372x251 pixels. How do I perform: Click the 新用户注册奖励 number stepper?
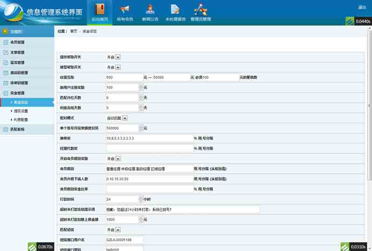tap(141, 87)
